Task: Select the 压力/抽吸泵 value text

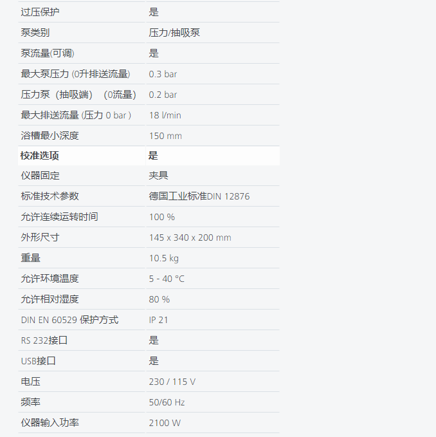Action: tap(174, 33)
